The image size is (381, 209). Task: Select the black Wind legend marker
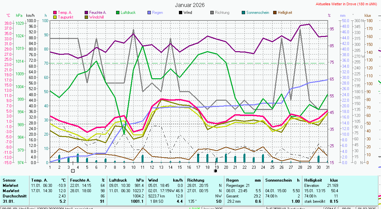coord(181,13)
